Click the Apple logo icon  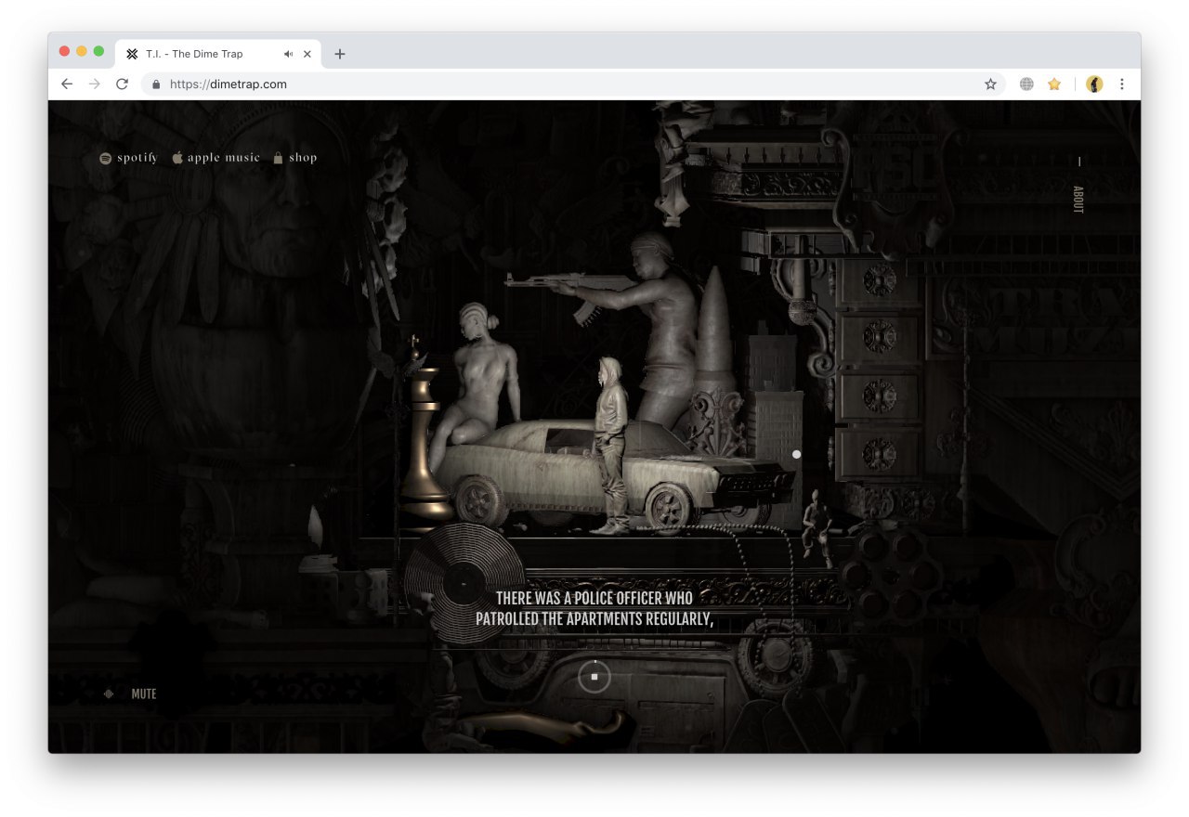177,158
